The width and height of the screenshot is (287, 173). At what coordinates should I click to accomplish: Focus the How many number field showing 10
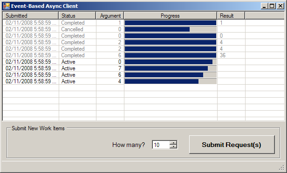tap(161, 145)
